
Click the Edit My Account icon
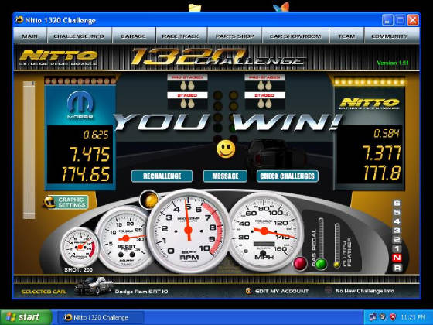[x=248, y=291]
